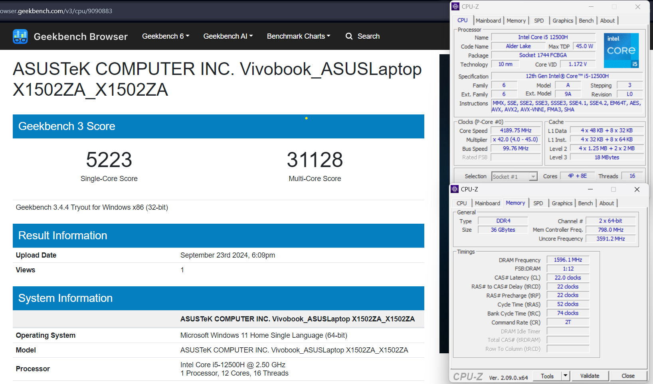Select the Bench tab in top CPU-Z window
653x384 pixels.
586,21
